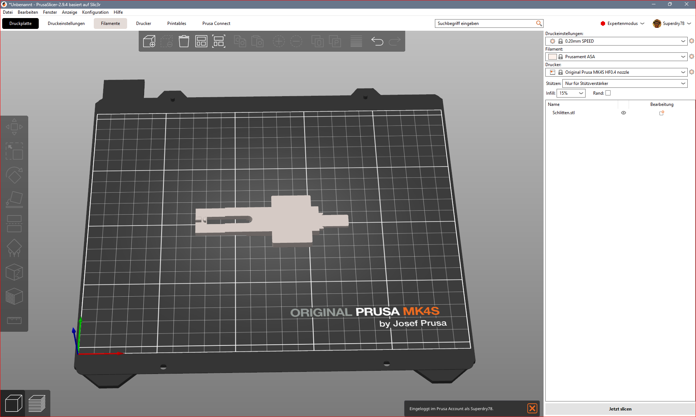Select the Move tool in left toolbar
Screen dimensions: 696x417
14,127
